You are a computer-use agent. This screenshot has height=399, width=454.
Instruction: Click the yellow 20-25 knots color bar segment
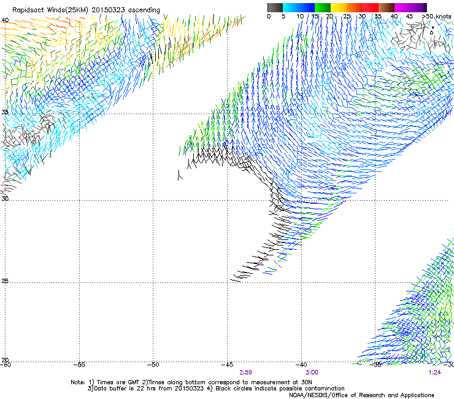click(x=339, y=7)
